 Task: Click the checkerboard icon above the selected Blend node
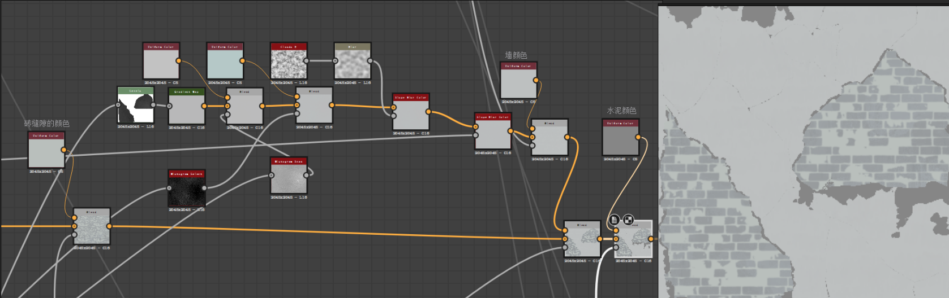[x=628, y=220]
